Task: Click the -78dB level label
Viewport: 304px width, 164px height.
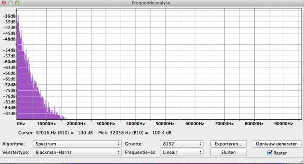Action: coord(9,96)
